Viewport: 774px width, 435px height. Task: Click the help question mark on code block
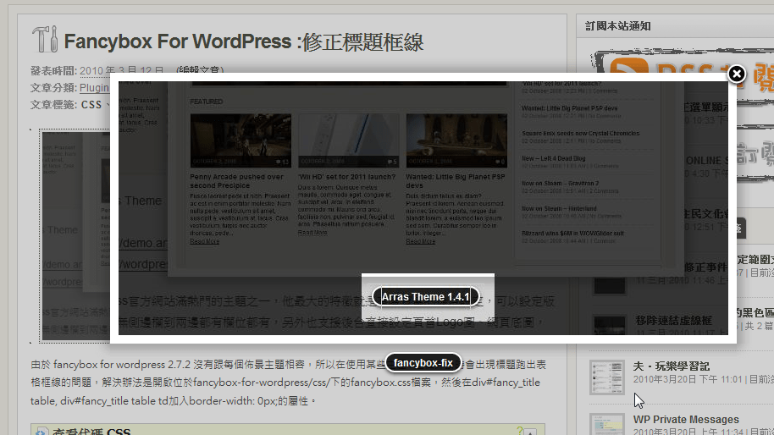[x=519, y=431]
